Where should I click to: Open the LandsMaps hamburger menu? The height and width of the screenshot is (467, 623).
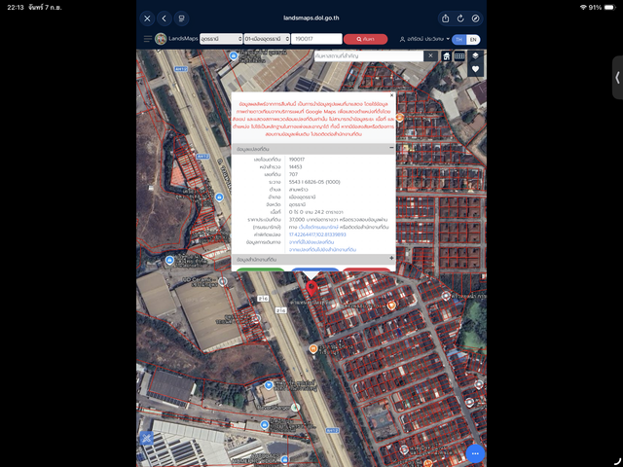click(147, 39)
